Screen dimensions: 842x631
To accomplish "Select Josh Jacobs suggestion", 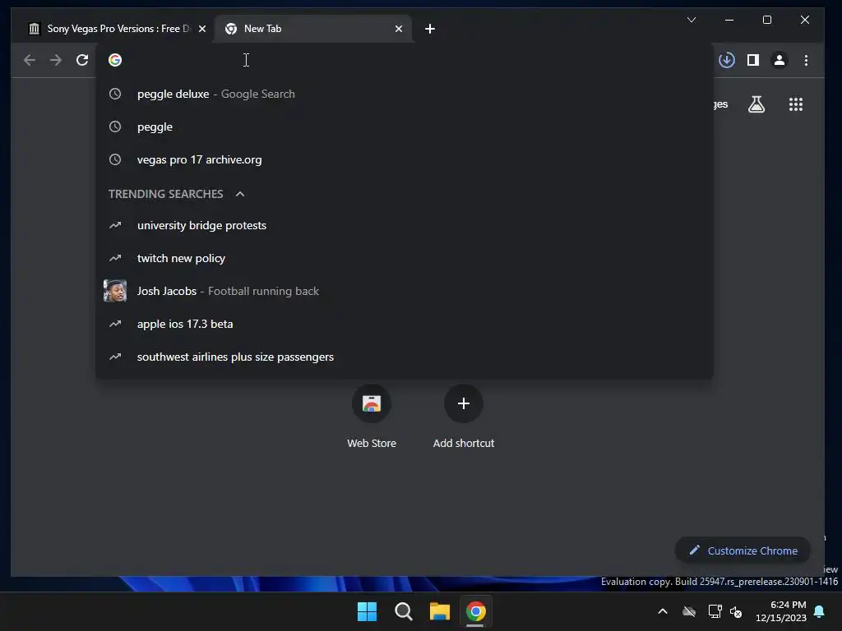I will [x=405, y=291].
